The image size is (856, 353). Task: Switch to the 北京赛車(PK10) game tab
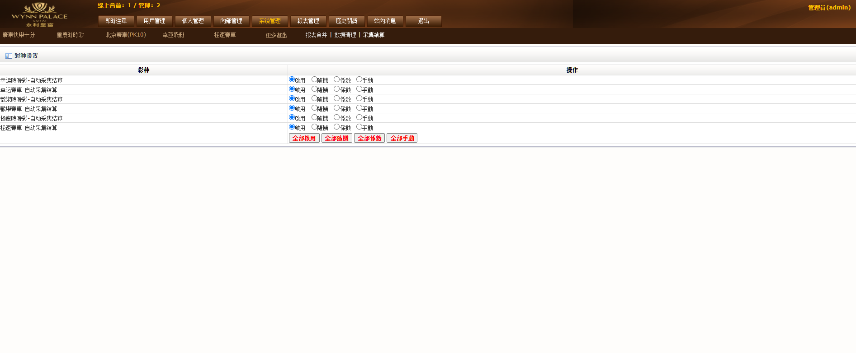coord(126,35)
